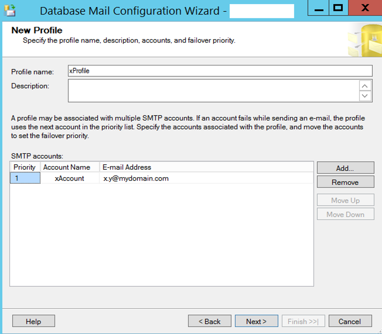
Task: Remove the selected SMTP account
Action: pos(345,182)
